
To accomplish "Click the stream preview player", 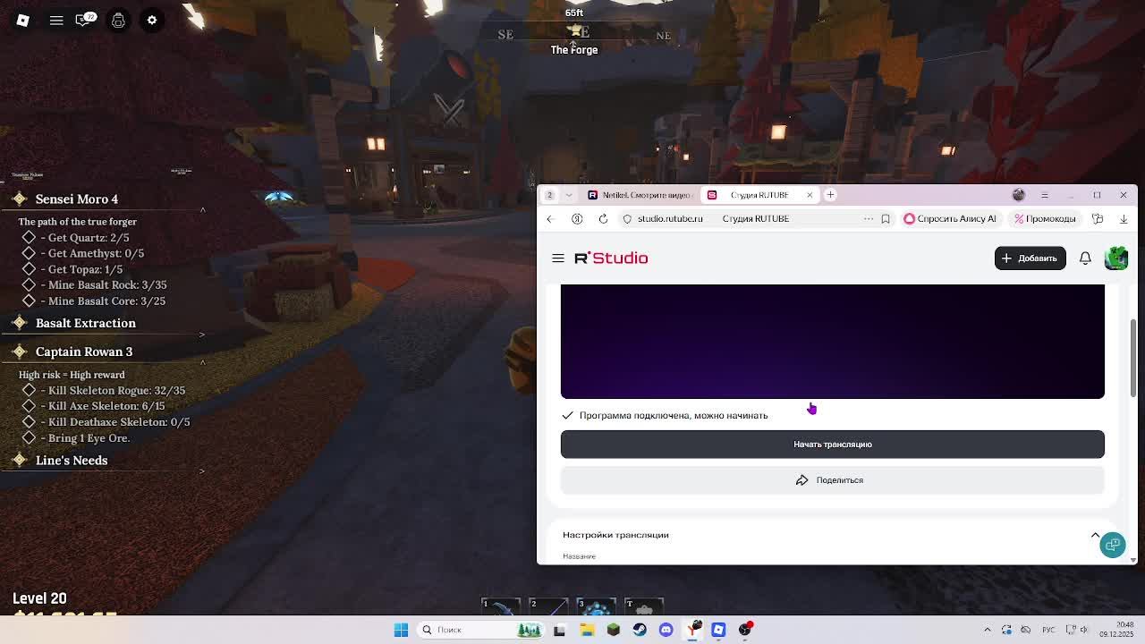I will click(x=833, y=342).
